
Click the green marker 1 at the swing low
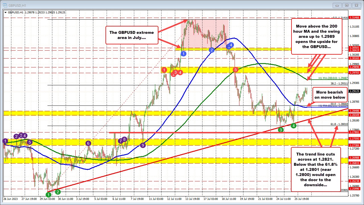pos(48,194)
